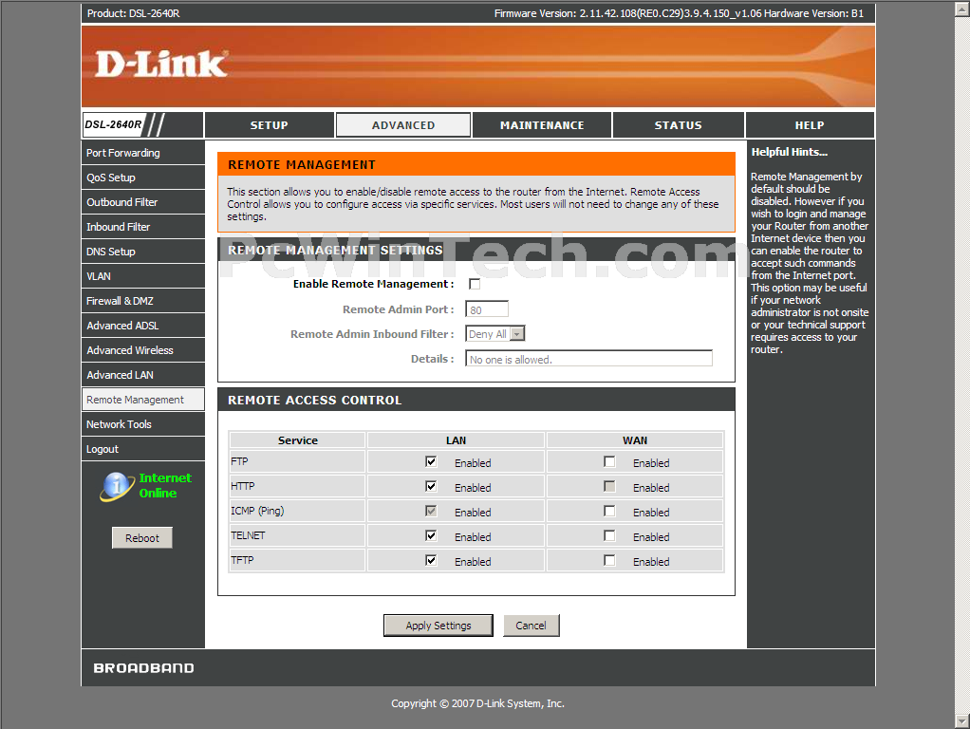Enable ICMP (Ping) on WAN
The width and height of the screenshot is (970, 729).
point(609,512)
